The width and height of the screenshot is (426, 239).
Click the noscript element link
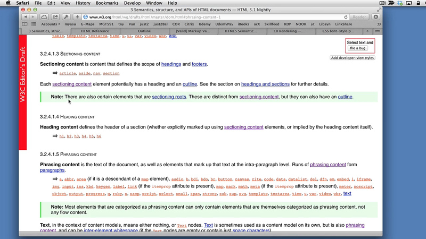(x=363, y=186)
